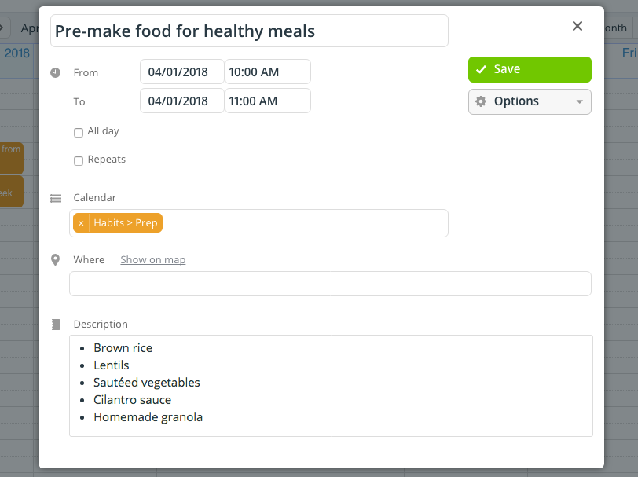This screenshot has width=638, height=477.
Task: Close the event dialog with X
Action: coord(577,26)
